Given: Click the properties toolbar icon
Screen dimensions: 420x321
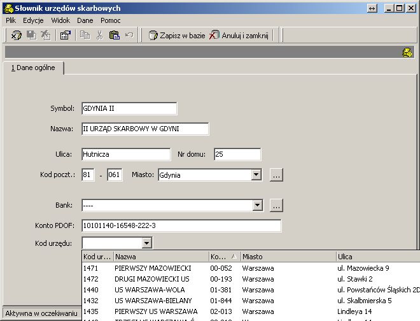Looking at the screenshot, I should click(65, 35).
